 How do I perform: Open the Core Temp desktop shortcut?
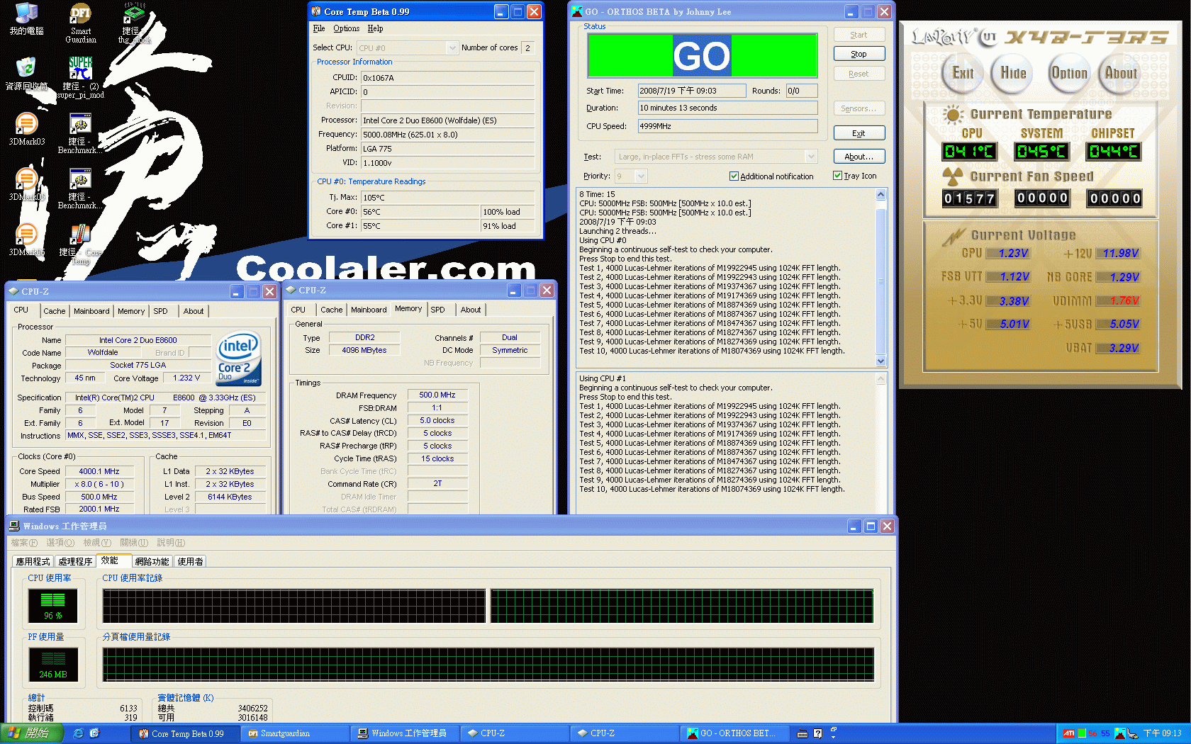coord(81,244)
